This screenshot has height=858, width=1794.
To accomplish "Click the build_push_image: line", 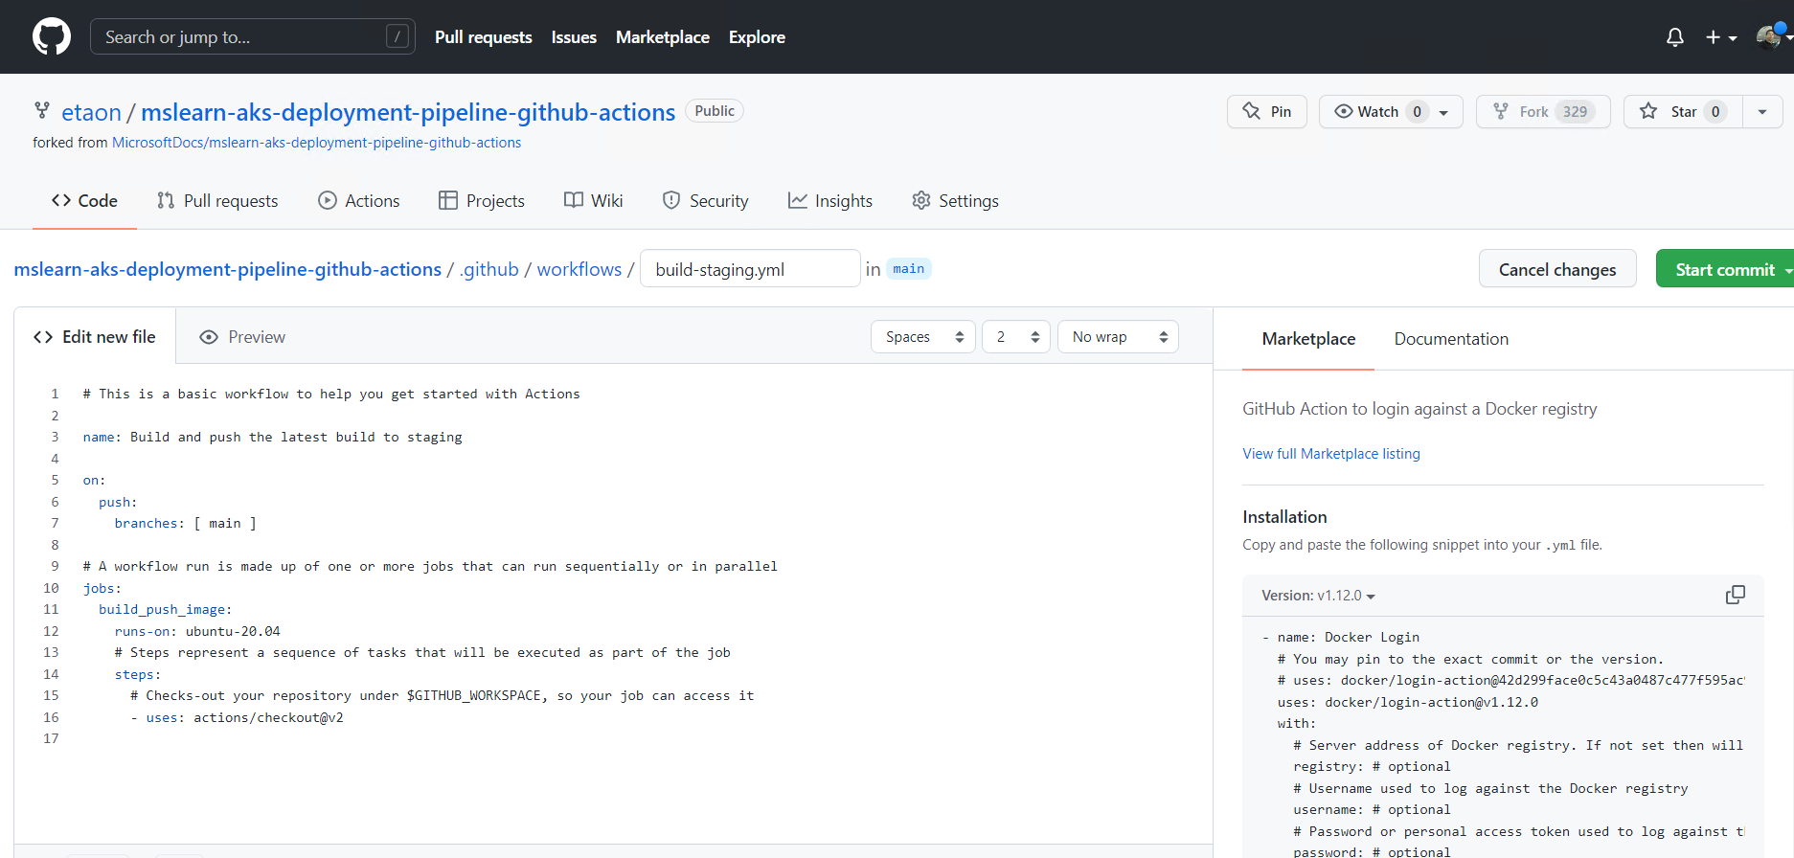I will point(165,609).
